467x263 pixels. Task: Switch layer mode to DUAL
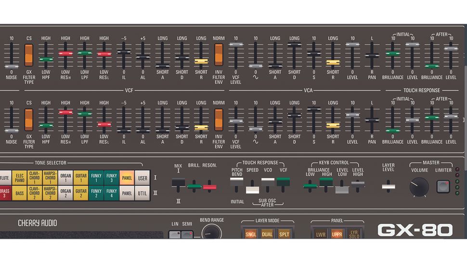point(267,234)
